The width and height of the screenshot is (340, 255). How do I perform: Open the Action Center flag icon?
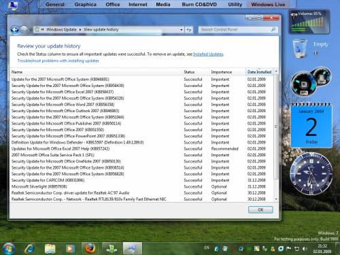(289, 249)
